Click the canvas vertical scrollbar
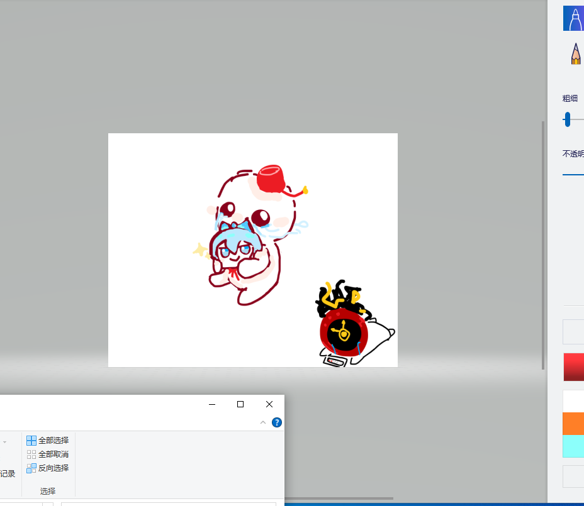This screenshot has height=506, width=584. [x=543, y=245]
